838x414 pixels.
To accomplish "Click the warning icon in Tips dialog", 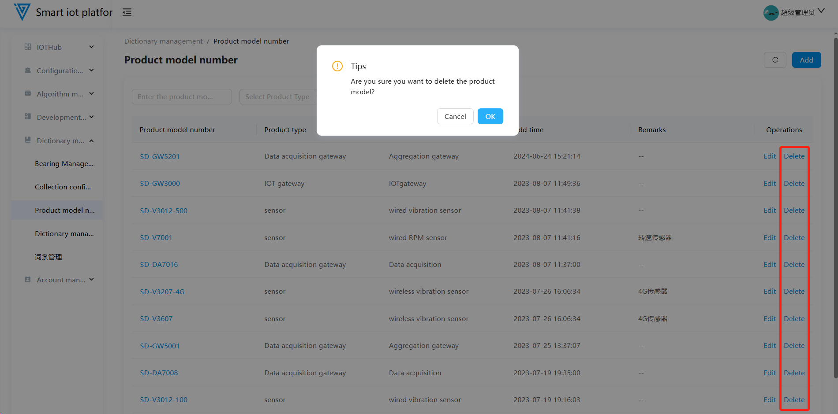I will (x=337, y=66).
